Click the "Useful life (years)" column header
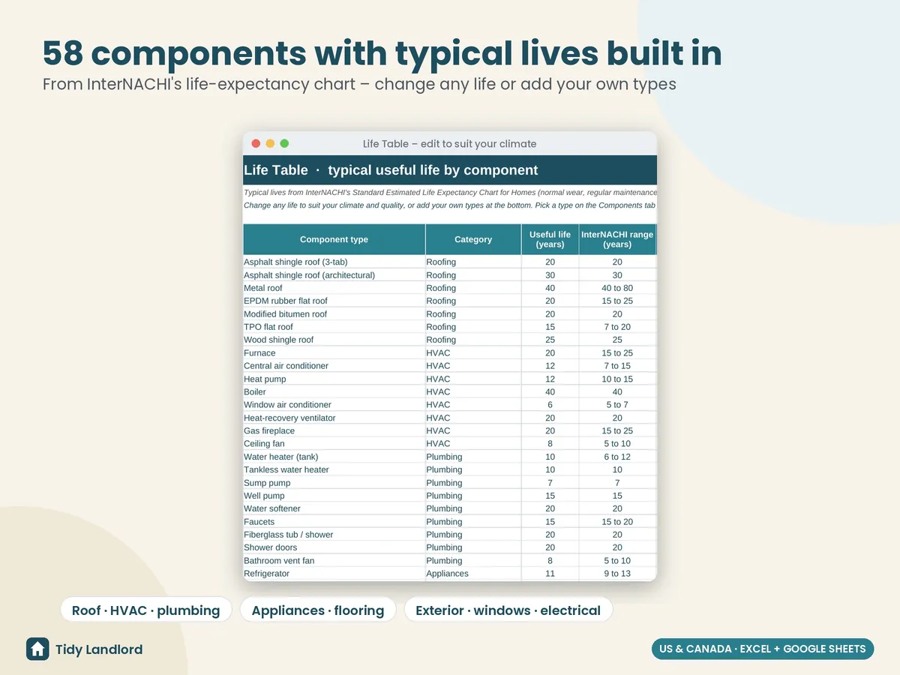900x675 pixels. coord(550,239)
